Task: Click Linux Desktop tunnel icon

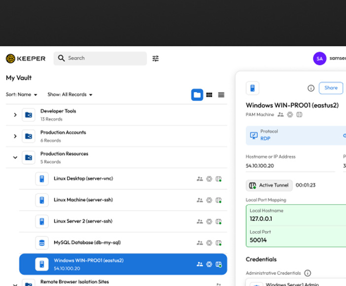Action: [x=218, y=179]
